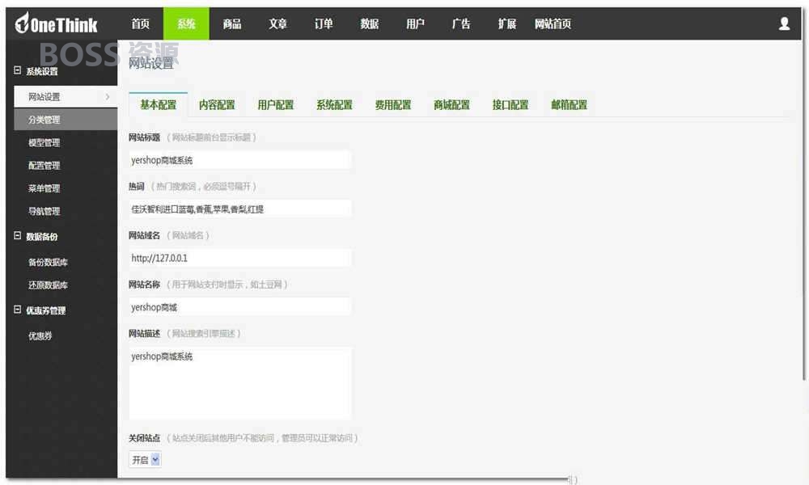
Task: Switch to the 系统配置 tab
Action: [x=334, y=104]
